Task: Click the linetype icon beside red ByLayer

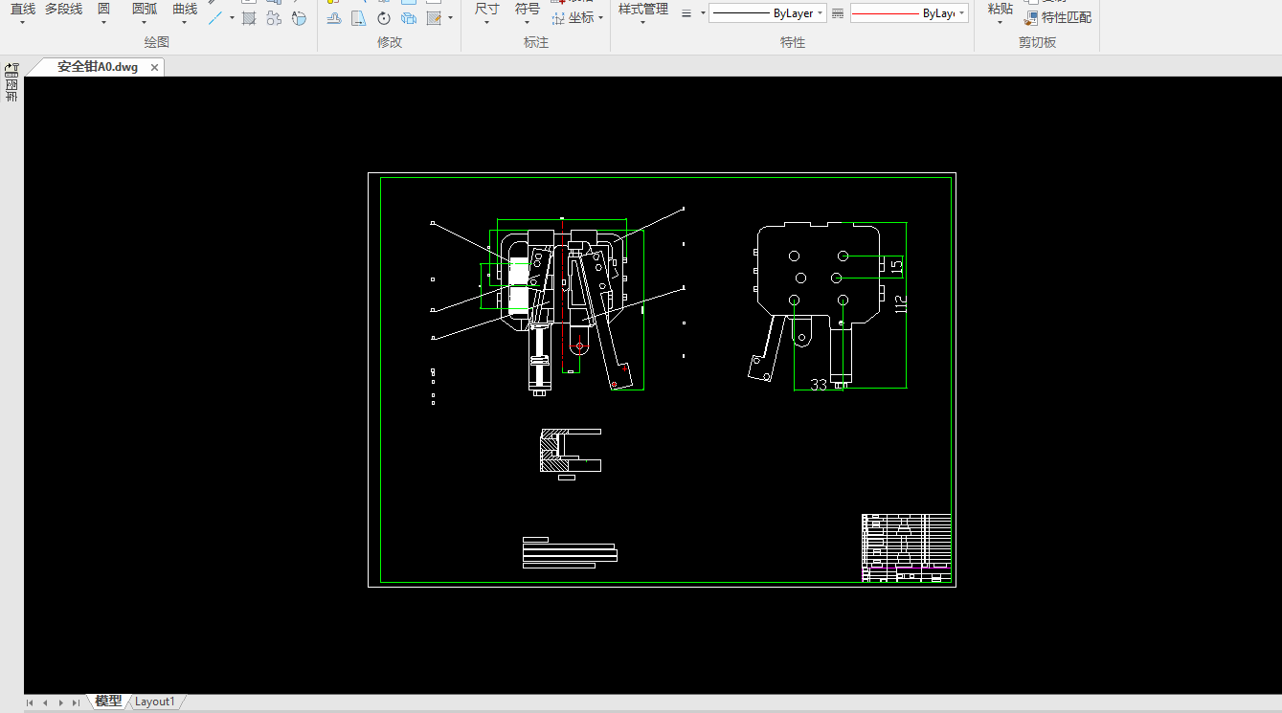Action: coord(838,13)
